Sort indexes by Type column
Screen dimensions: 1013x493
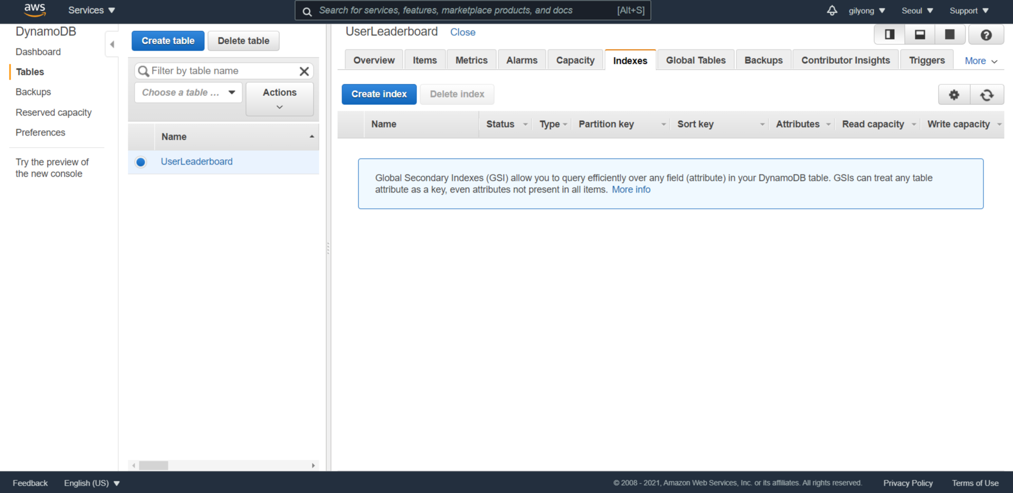click(552, 124)
